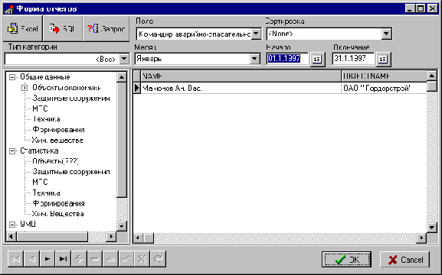Go to next record in navigator
The width and height of the screenshot is (442, 275).
tap(47, 259)
